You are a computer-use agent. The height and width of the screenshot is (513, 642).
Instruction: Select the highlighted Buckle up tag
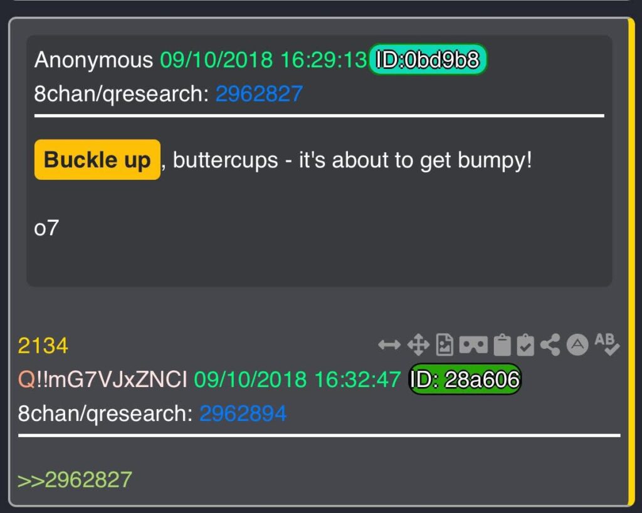coord(97,160)
